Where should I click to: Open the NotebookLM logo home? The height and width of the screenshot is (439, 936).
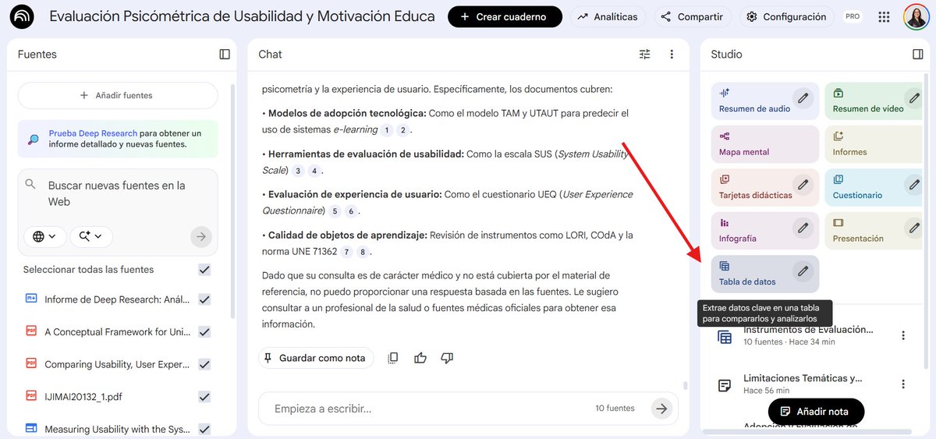pyautogui.click(x=22, y=16)
